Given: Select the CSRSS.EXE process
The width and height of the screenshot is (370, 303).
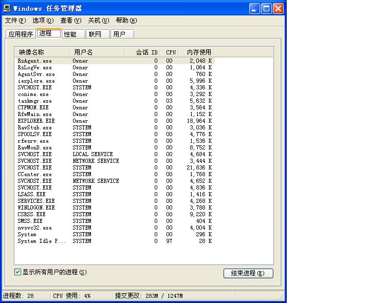Looking at the screenshot, I should tap(115, 214).
